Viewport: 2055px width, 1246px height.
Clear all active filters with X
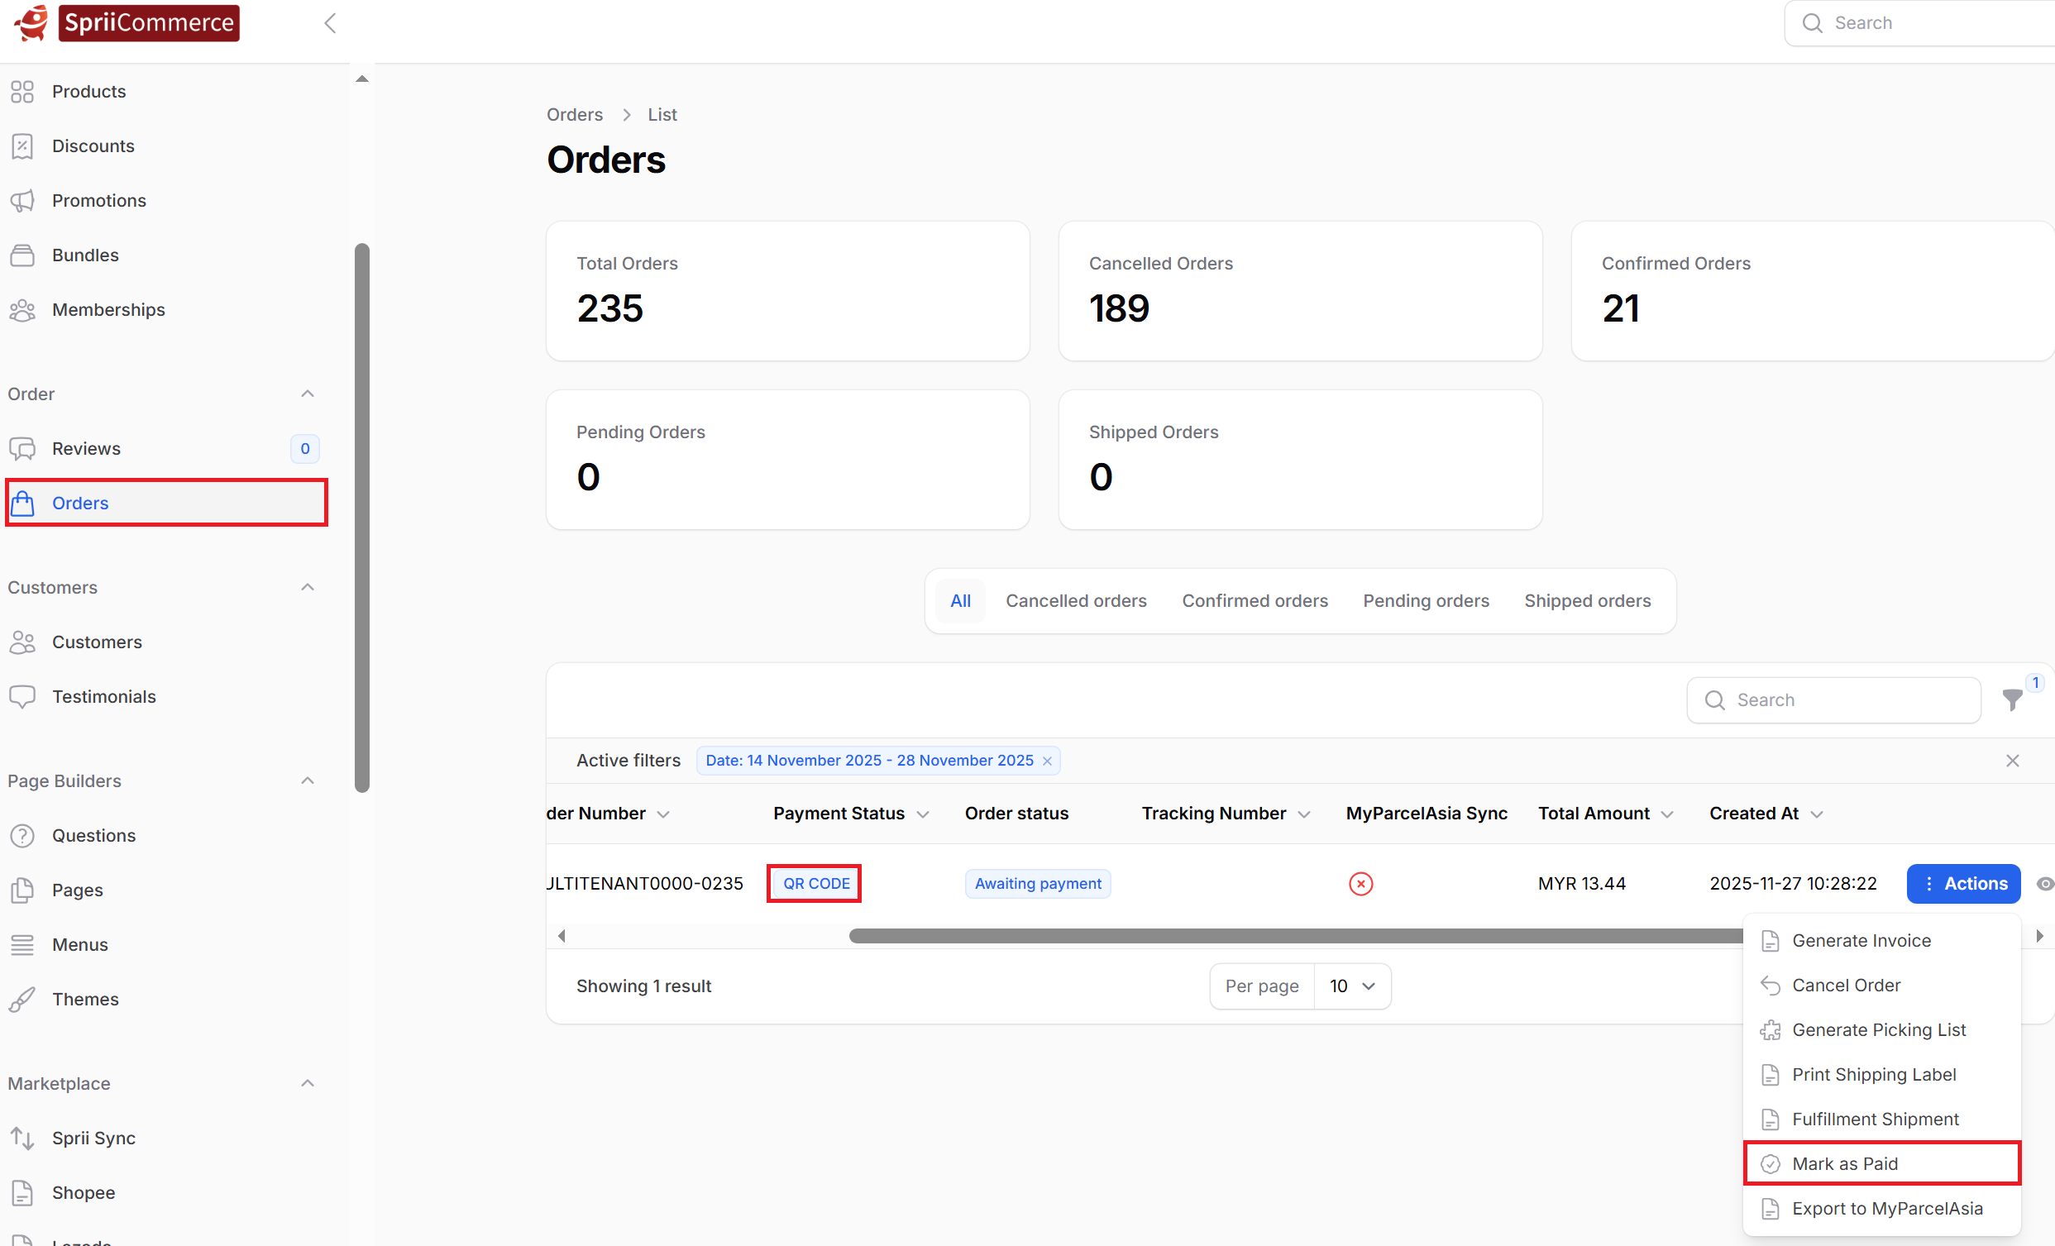tap(2012, 761)
